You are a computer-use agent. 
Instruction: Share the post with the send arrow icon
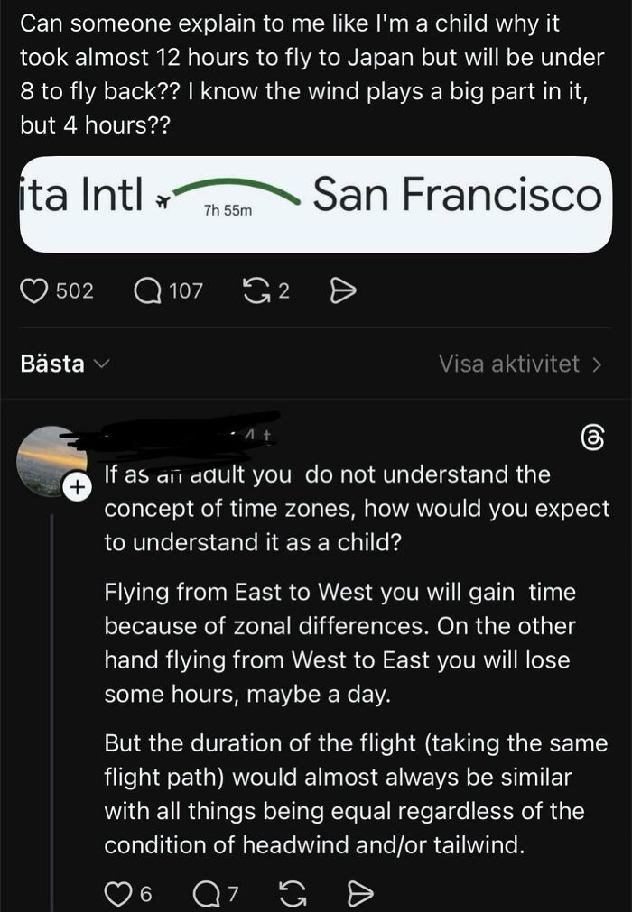pos(341,289)
